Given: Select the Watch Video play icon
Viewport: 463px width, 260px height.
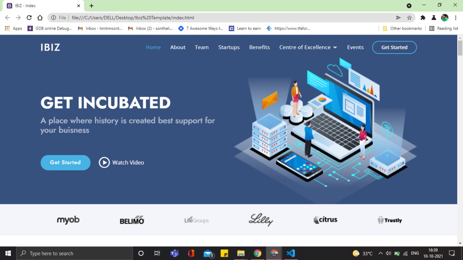Looking at the screenshot, I should [104, 162].
